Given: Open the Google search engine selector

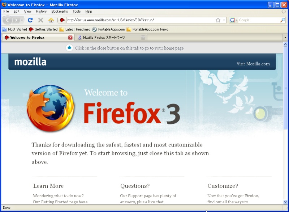Looking at the screenshot, I should click(x=233, y=20).
